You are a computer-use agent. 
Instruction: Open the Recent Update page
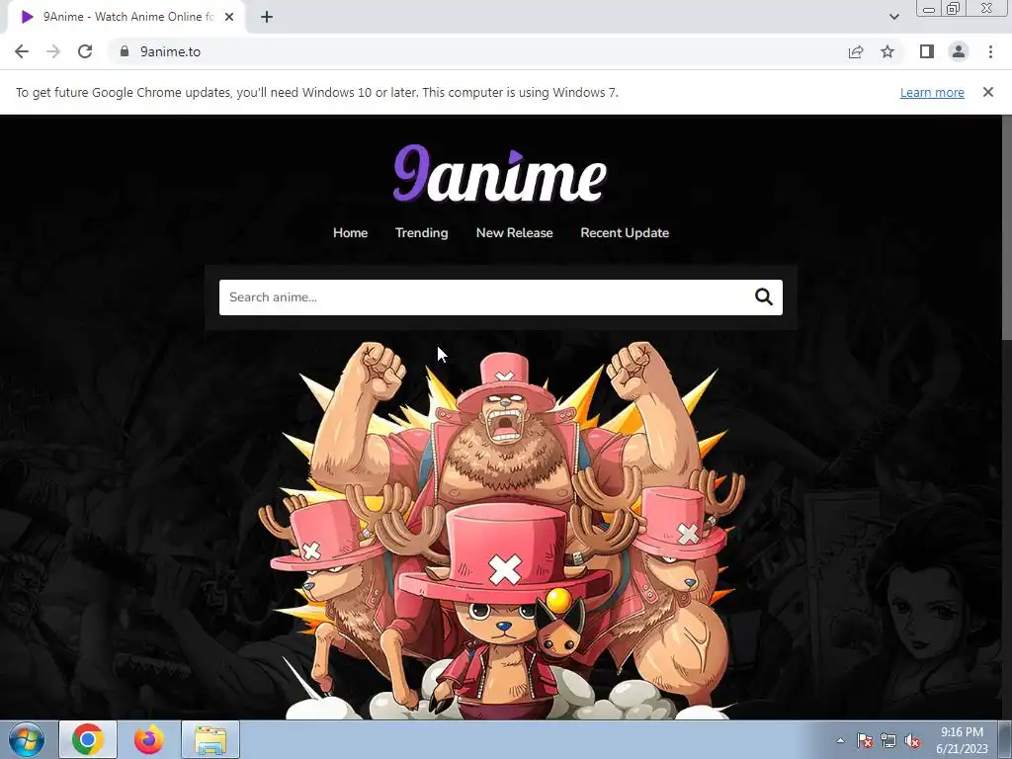coord(625,233)
